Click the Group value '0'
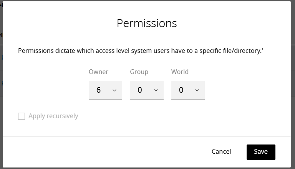 tap(140, 90)
